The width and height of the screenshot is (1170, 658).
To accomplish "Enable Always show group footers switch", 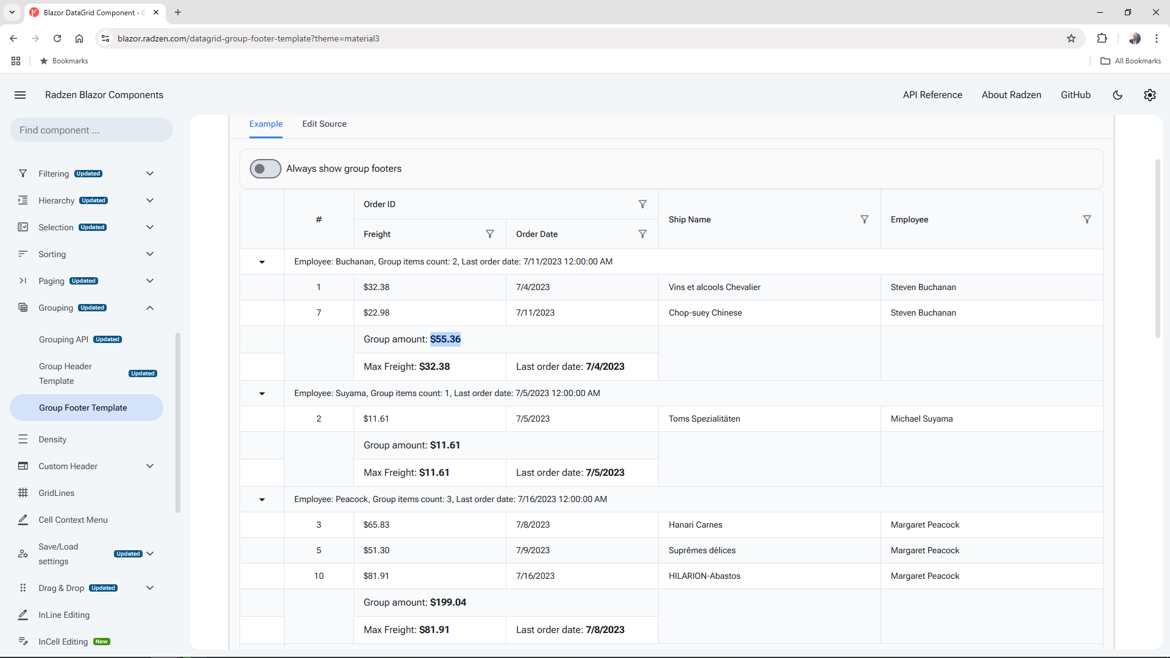I will pyautogui.click(x=265, y=169).
